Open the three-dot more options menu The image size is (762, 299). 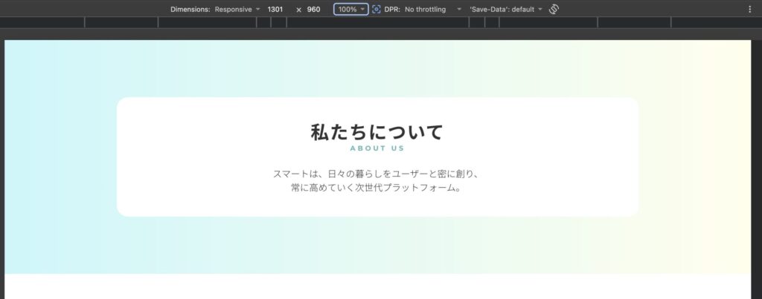coord(749,9)
